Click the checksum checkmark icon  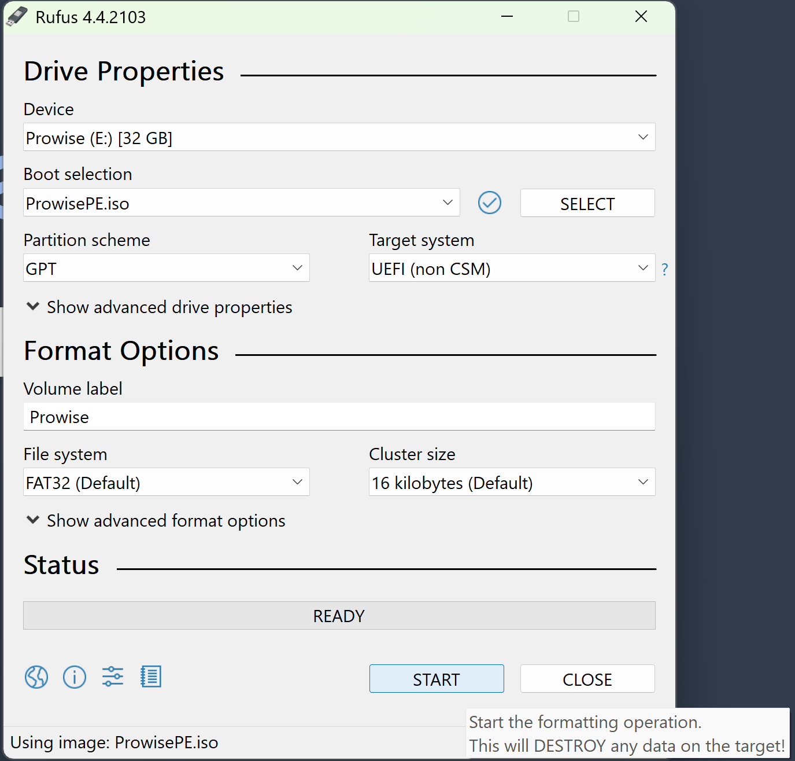(x=490, y=203)
